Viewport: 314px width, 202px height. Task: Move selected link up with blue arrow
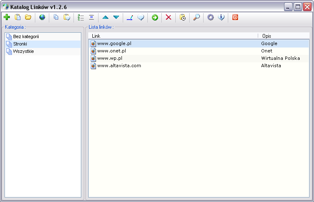click(105, 17)
